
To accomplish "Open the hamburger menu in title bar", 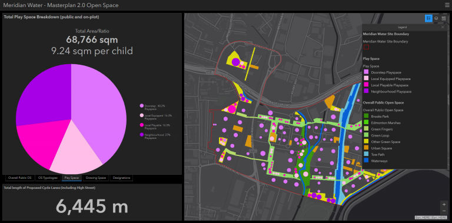I will pos(447,5).
